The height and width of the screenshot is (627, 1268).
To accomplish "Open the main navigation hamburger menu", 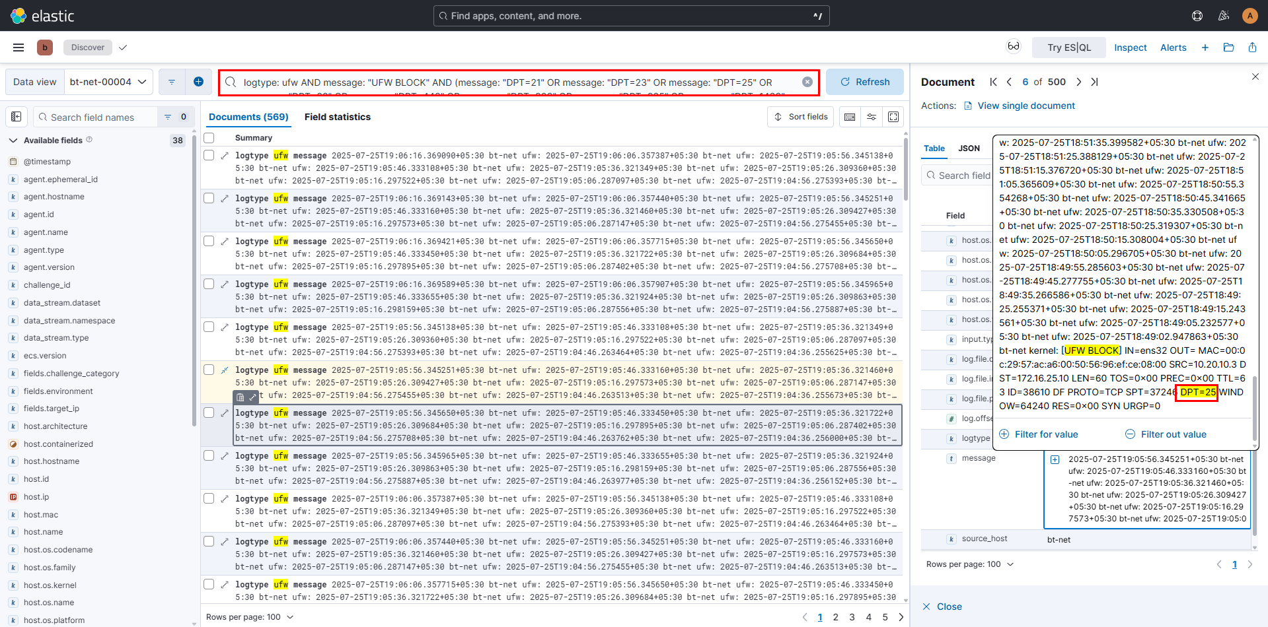I will pyautogui.click(x=19, y=48).
